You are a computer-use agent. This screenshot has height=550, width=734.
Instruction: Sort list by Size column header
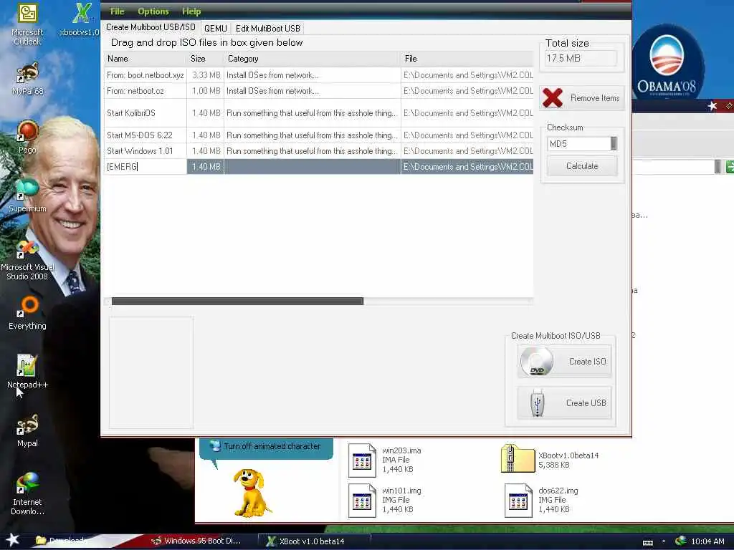(205, 59)
